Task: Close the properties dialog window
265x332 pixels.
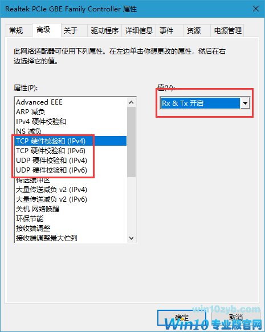Action: pos(256,9)
